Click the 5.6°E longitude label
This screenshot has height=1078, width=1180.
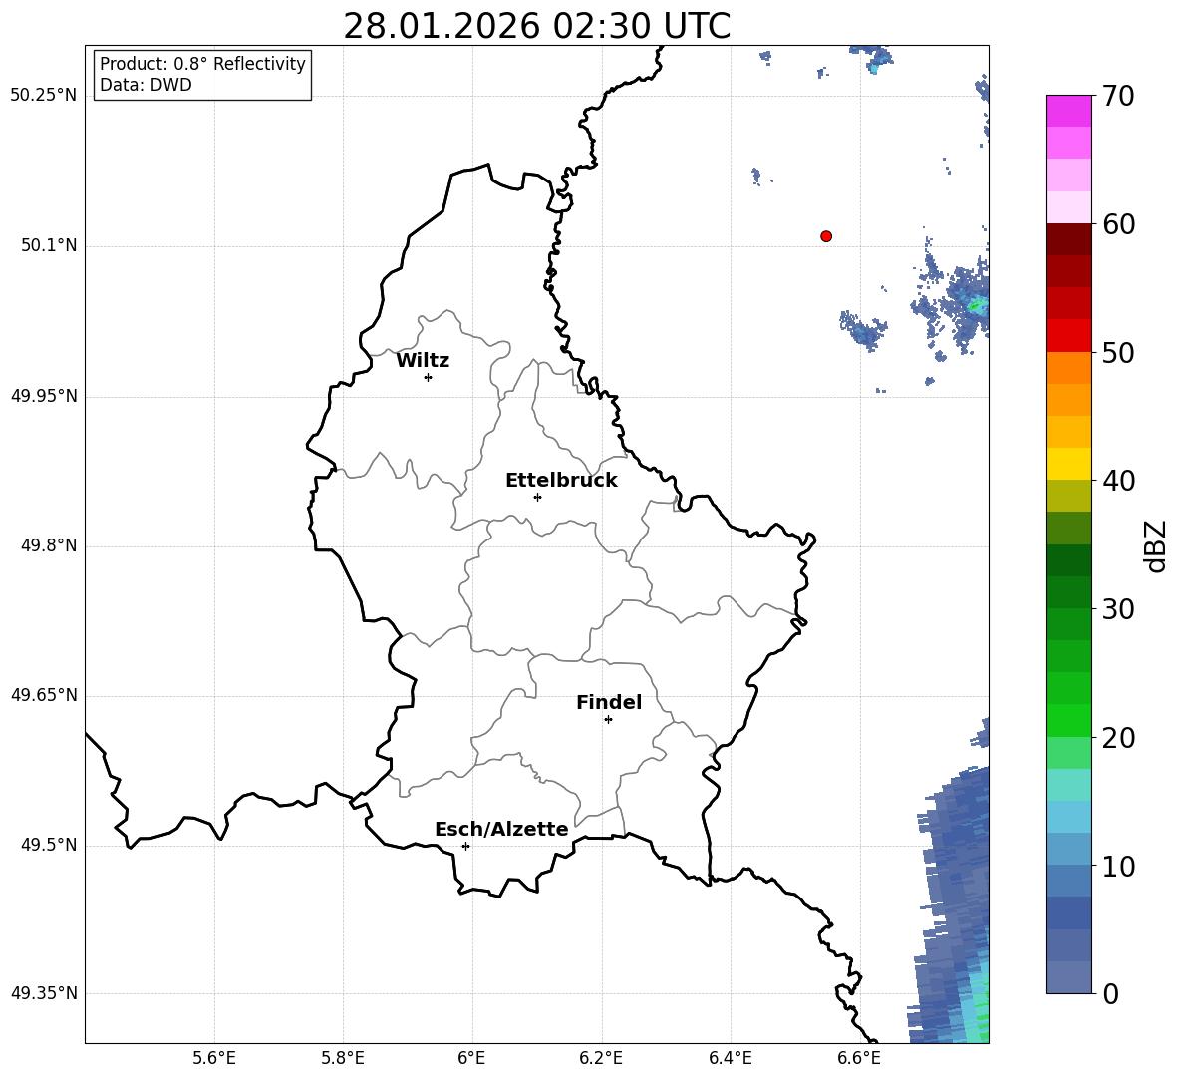click(x=214, y=1058)
